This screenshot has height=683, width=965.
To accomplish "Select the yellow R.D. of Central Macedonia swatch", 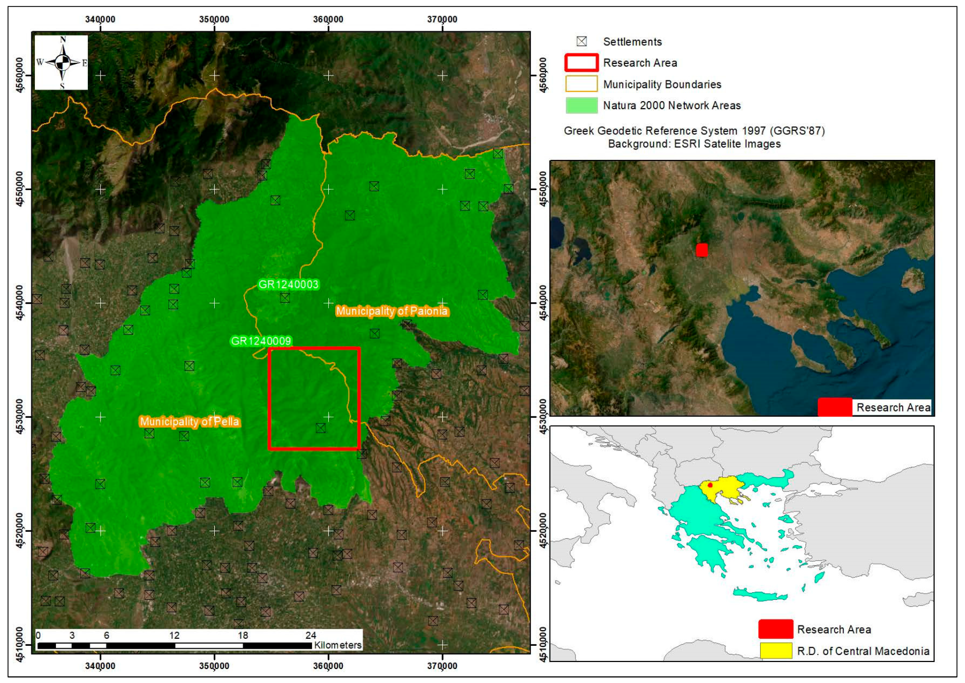I will pos(776,650).
